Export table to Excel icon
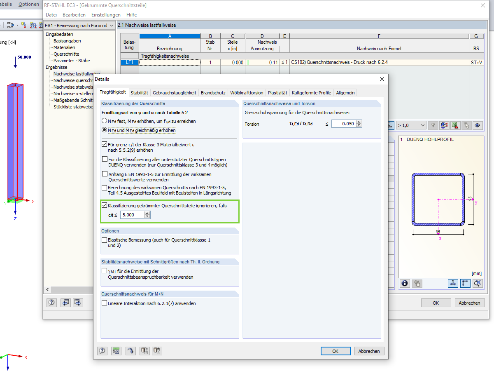 [455, 125]
